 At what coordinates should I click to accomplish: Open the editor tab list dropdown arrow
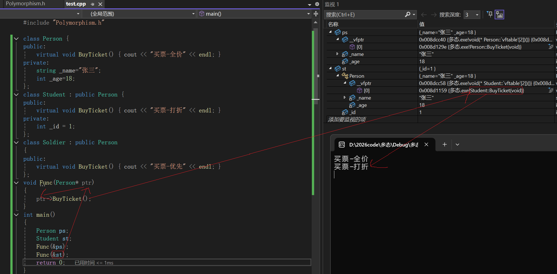click(x=309, y=4)
